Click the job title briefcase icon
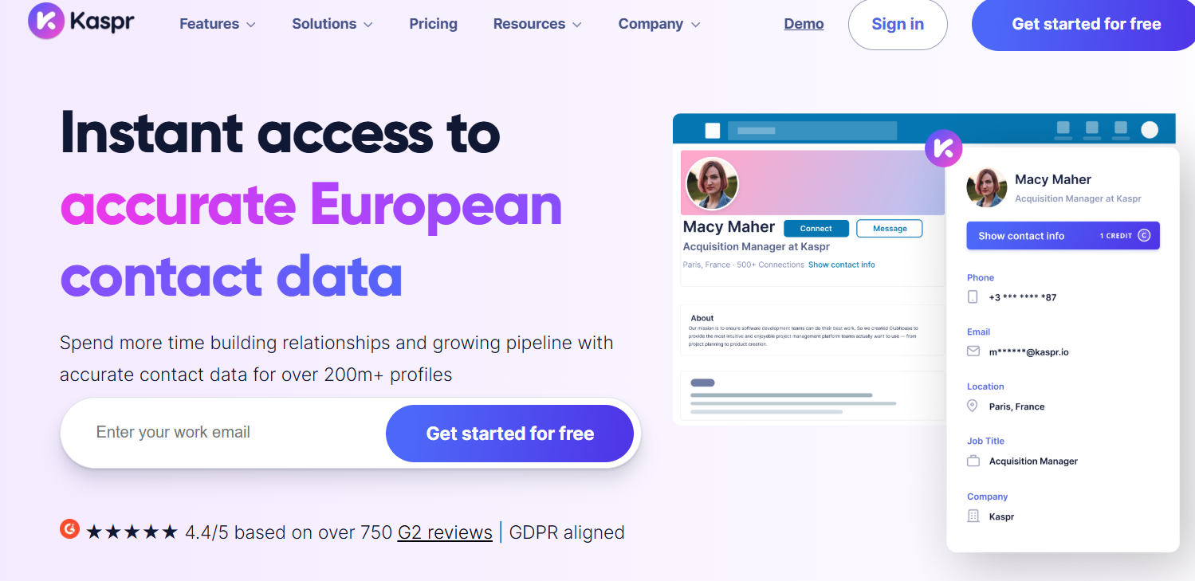Screen dimensions: 1195x581 pyautogui.click(x=973, y=461)
